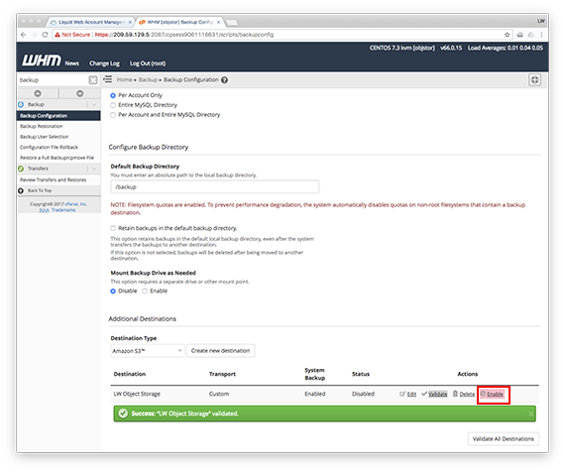
Task: Click the LW Object Storage destination name
Action: click(137, 394)
